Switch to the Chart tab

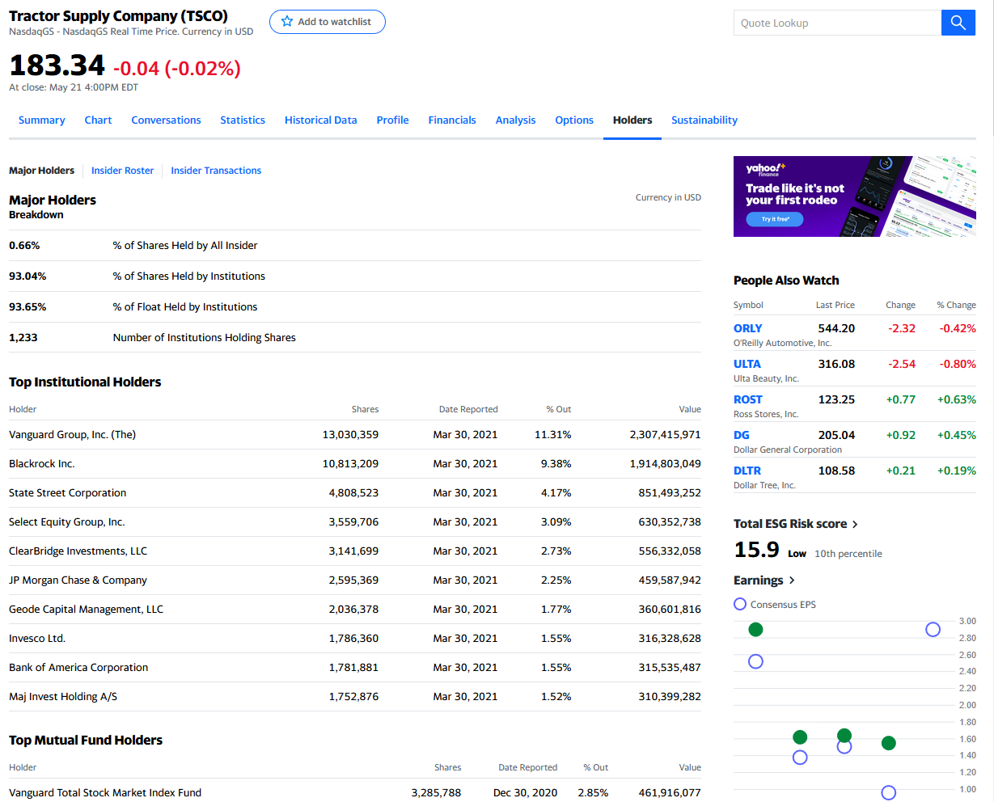pyautogui.click(x=99, y=120)
